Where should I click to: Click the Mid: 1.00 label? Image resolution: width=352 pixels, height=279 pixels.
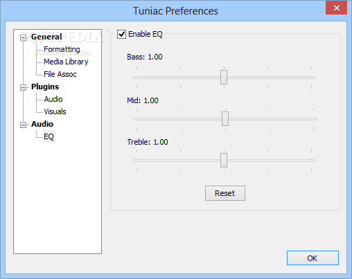143,100
